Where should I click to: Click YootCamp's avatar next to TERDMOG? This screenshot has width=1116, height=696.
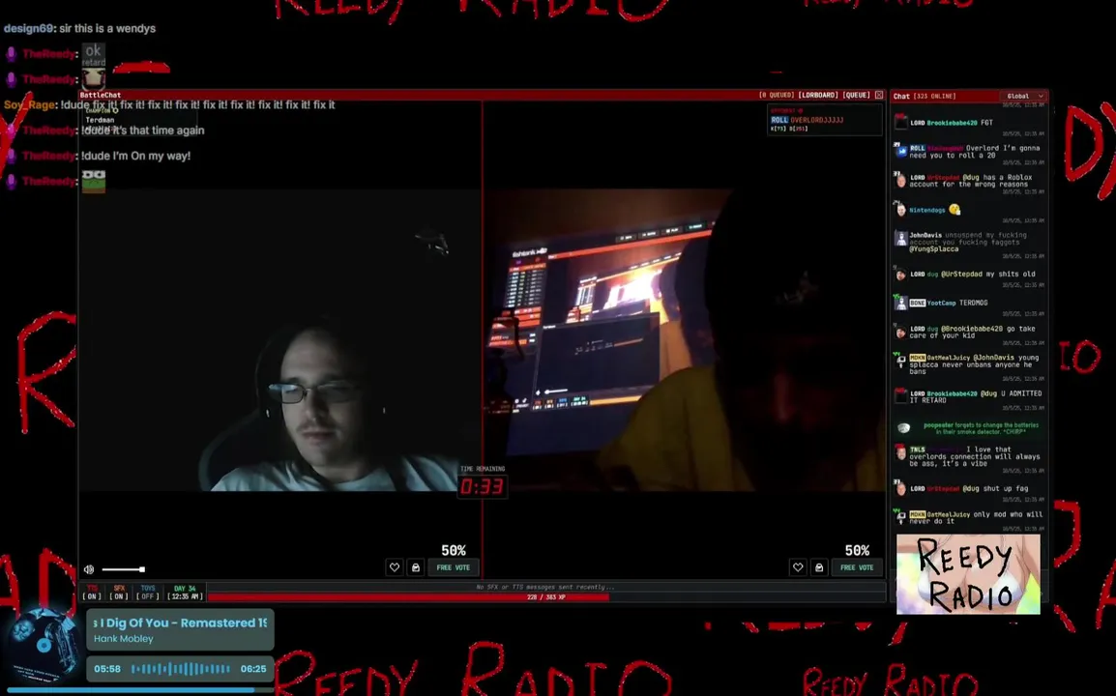point(901,304)
